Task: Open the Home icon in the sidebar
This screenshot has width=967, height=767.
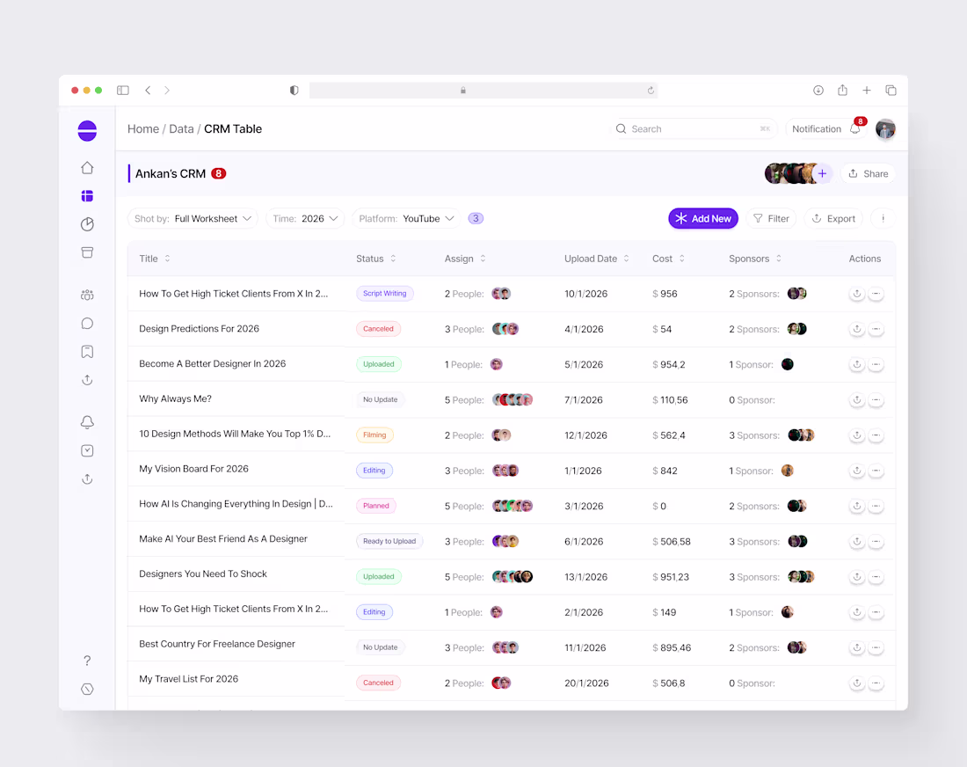Action: pos(87,167)
